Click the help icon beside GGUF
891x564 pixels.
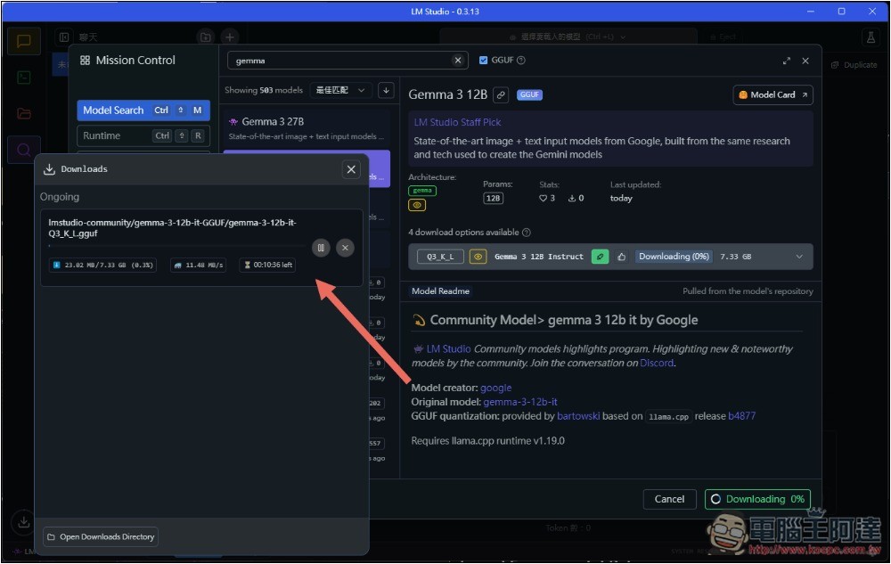[521, 61]
